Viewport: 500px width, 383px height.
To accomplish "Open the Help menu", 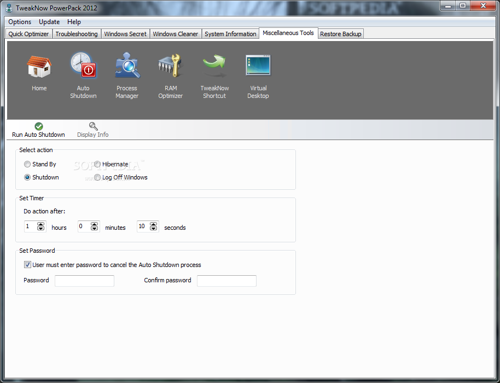I will (74, 22).
